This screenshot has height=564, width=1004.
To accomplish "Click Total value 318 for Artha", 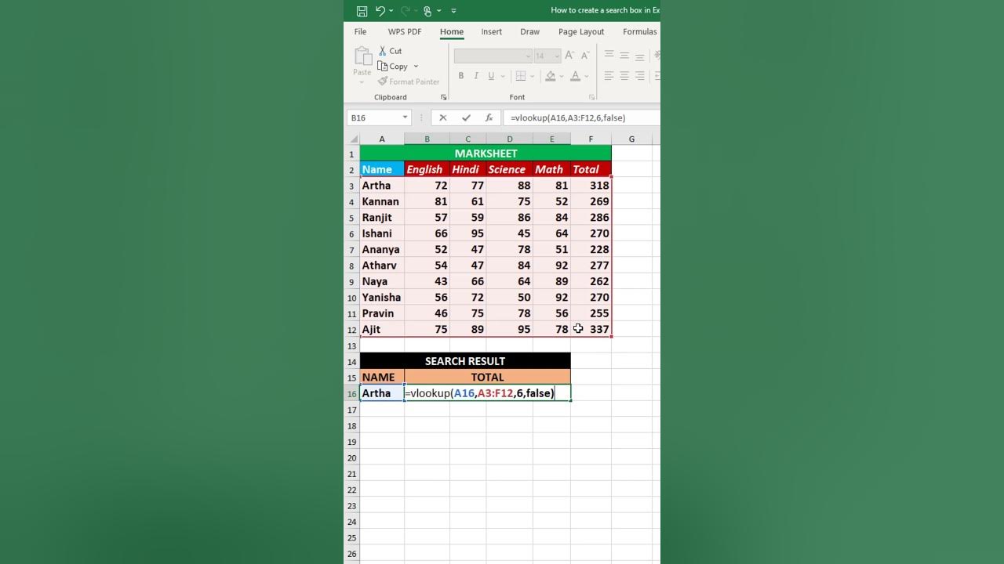I will coord(591,186).
